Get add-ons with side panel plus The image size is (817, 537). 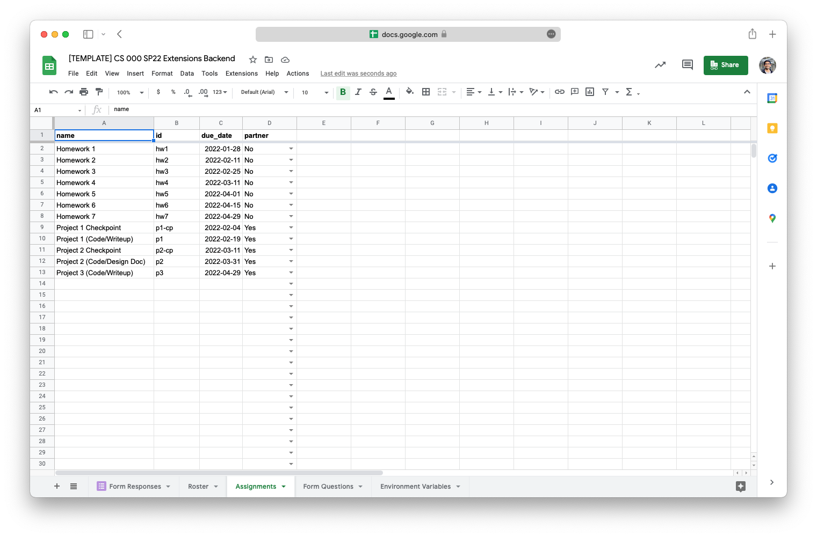[x=772, y=266]
